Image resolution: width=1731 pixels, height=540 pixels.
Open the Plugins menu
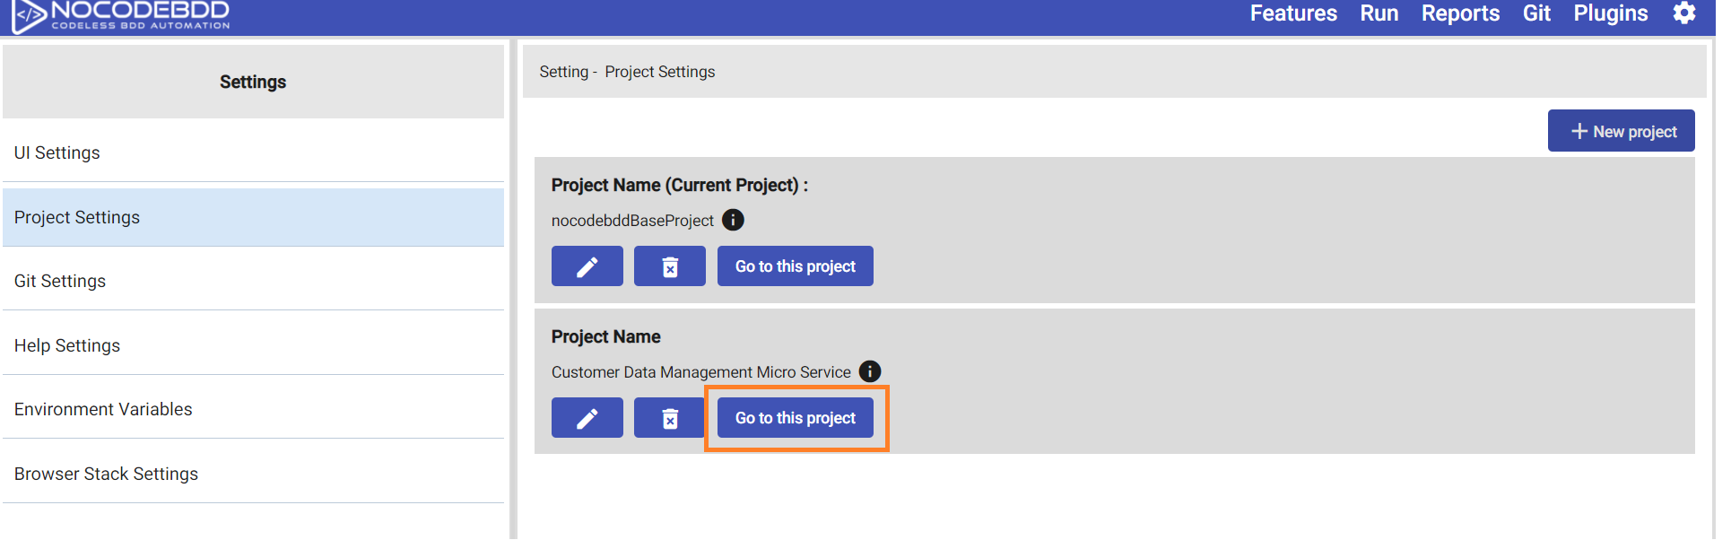point(1610,13)
